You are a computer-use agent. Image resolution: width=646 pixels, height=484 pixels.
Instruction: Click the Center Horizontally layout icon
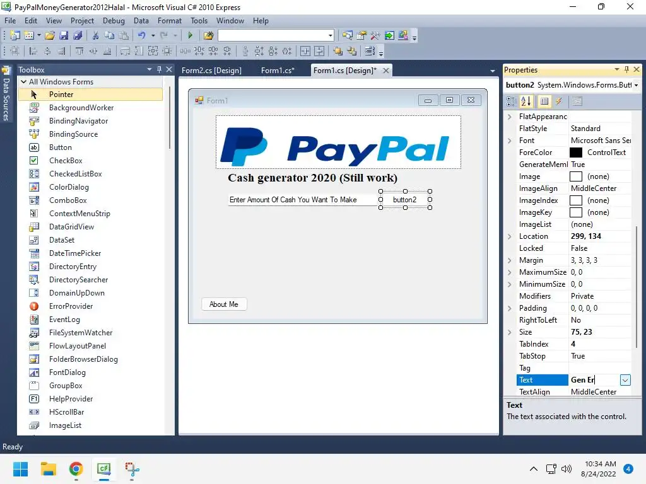pyautogui.click(x=305, y=51)
